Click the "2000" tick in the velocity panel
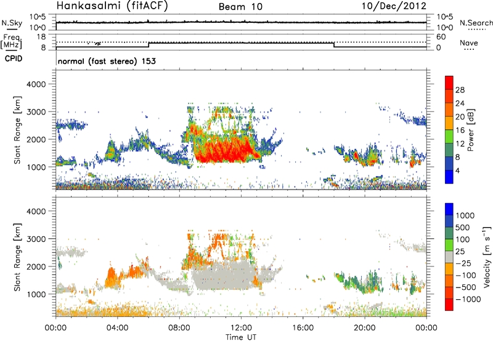Image resolution: width=493 pixels, height=341 pixels. click(x=36, y=267)
